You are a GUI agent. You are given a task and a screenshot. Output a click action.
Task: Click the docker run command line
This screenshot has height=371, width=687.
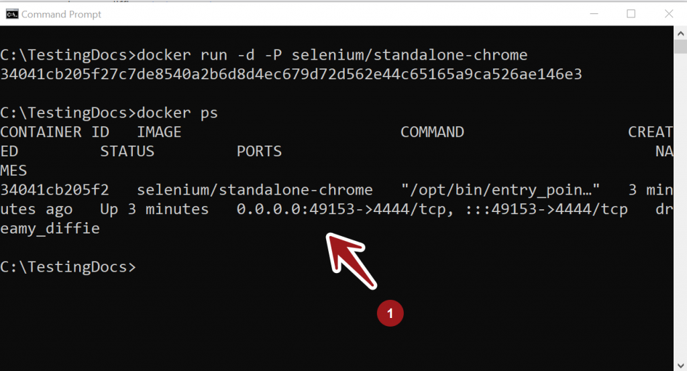tap(264, 55)
